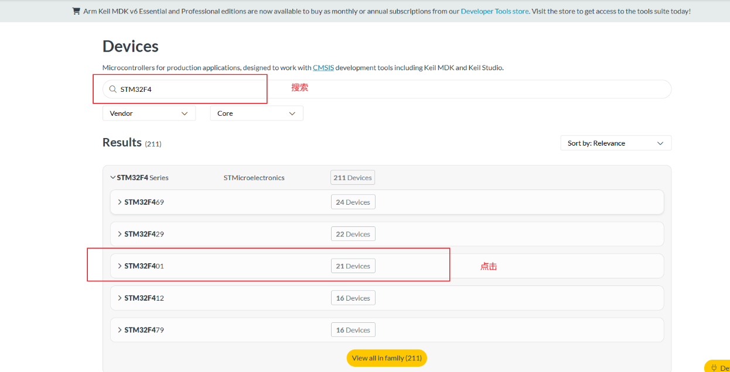Screen dimensions: 730x372
Task: Click the 21 Devices badge
Action: 353,266
